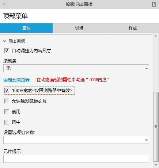Toggle 自动调整为内容尺寸 checkbox

click(x=7, y=50)
